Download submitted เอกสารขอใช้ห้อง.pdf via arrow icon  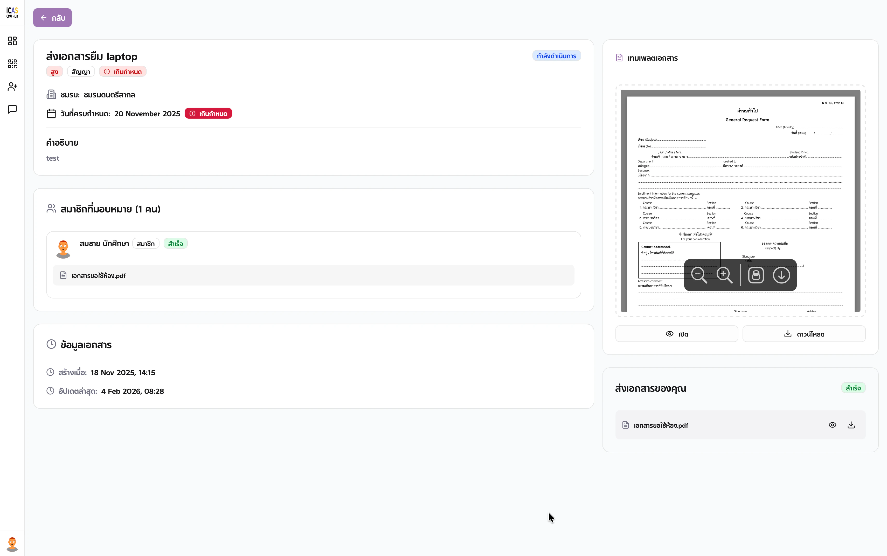[x=851, y=425]
